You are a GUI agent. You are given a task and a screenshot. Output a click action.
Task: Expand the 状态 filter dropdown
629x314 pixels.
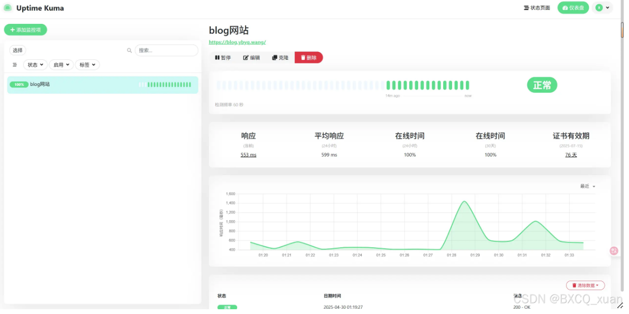tap(35, 65)
